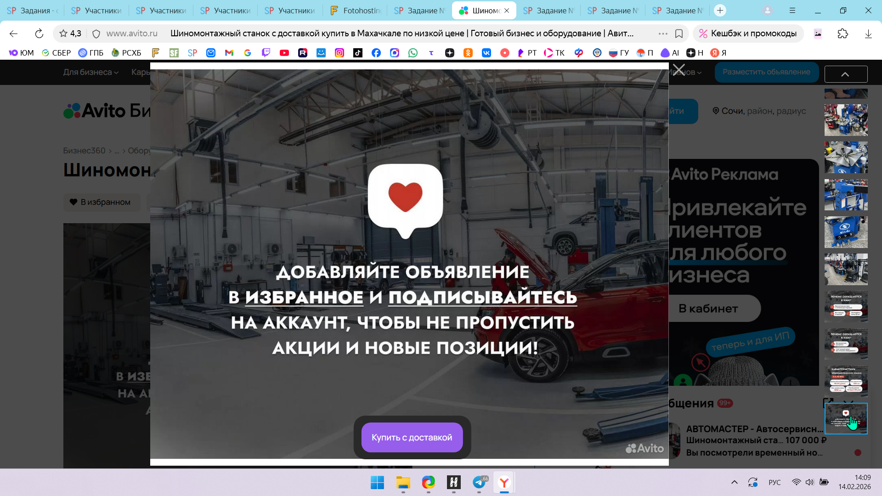Toggle volume from the system tray
The height and width of the screenshot is (496, 882).
(809, 482)
